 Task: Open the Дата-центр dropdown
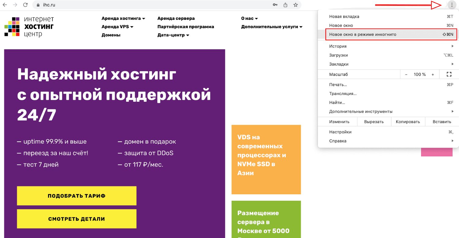click(x=173, y=35)
